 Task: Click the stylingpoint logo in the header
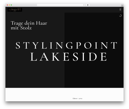pyautogui.click(x=15, y=10)
